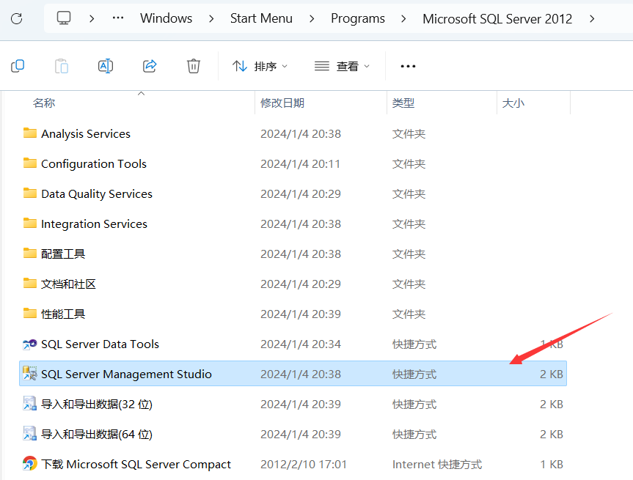Screen dimensions: 633x480
Task: Click the Analysis Services folder icon
Action: pos(30,133)
